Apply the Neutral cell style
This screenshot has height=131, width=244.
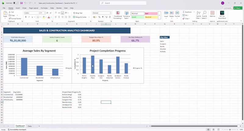pyautogui.click(x=151, y=17)
